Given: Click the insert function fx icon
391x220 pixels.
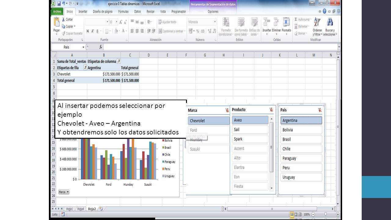Looking at the screenshot, I should point(100,47).
